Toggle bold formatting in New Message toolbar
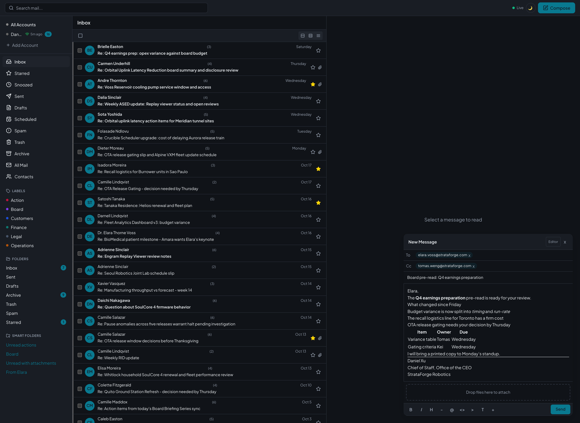This screenshot has height=423, width=580. [x=411, y=410]
